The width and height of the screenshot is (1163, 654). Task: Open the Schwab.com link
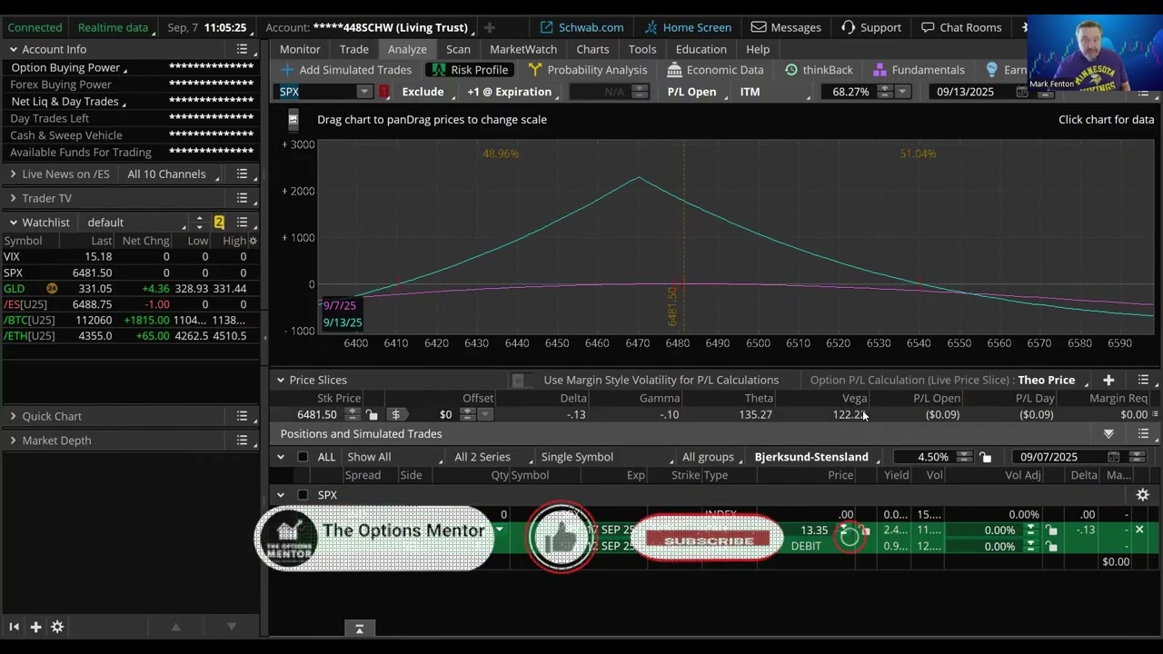pos(582,27)
